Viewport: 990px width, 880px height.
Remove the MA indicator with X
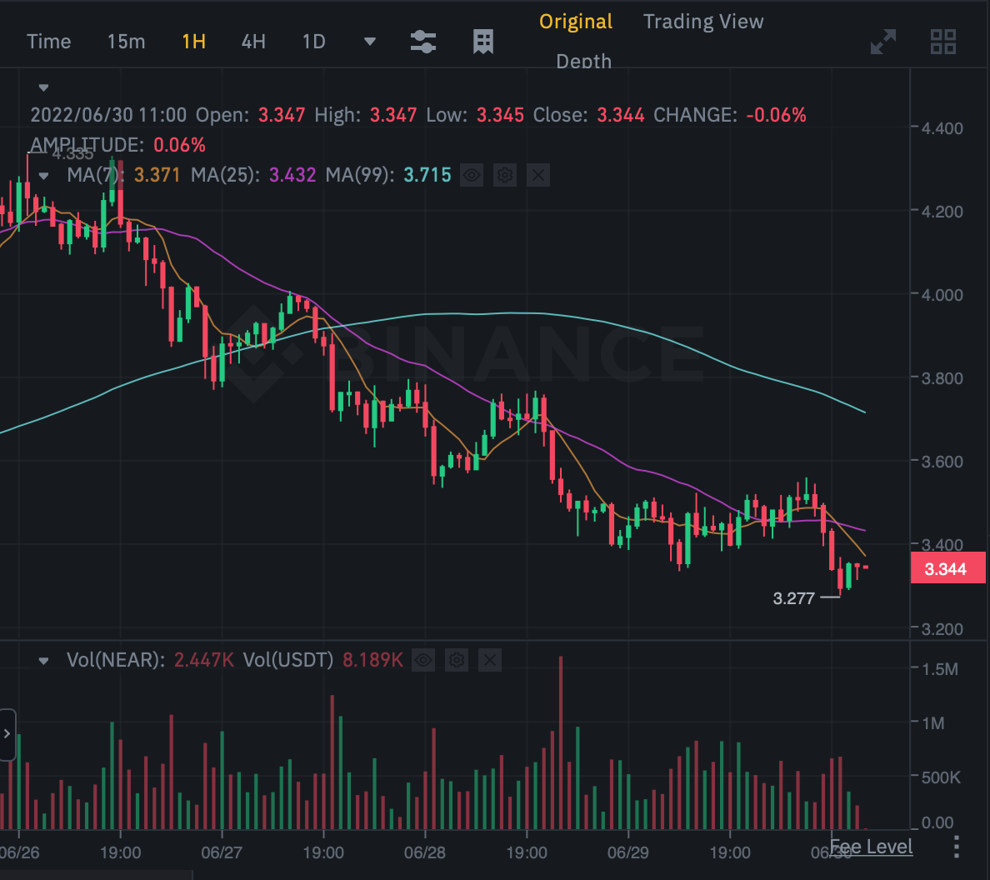click(538, 175)
